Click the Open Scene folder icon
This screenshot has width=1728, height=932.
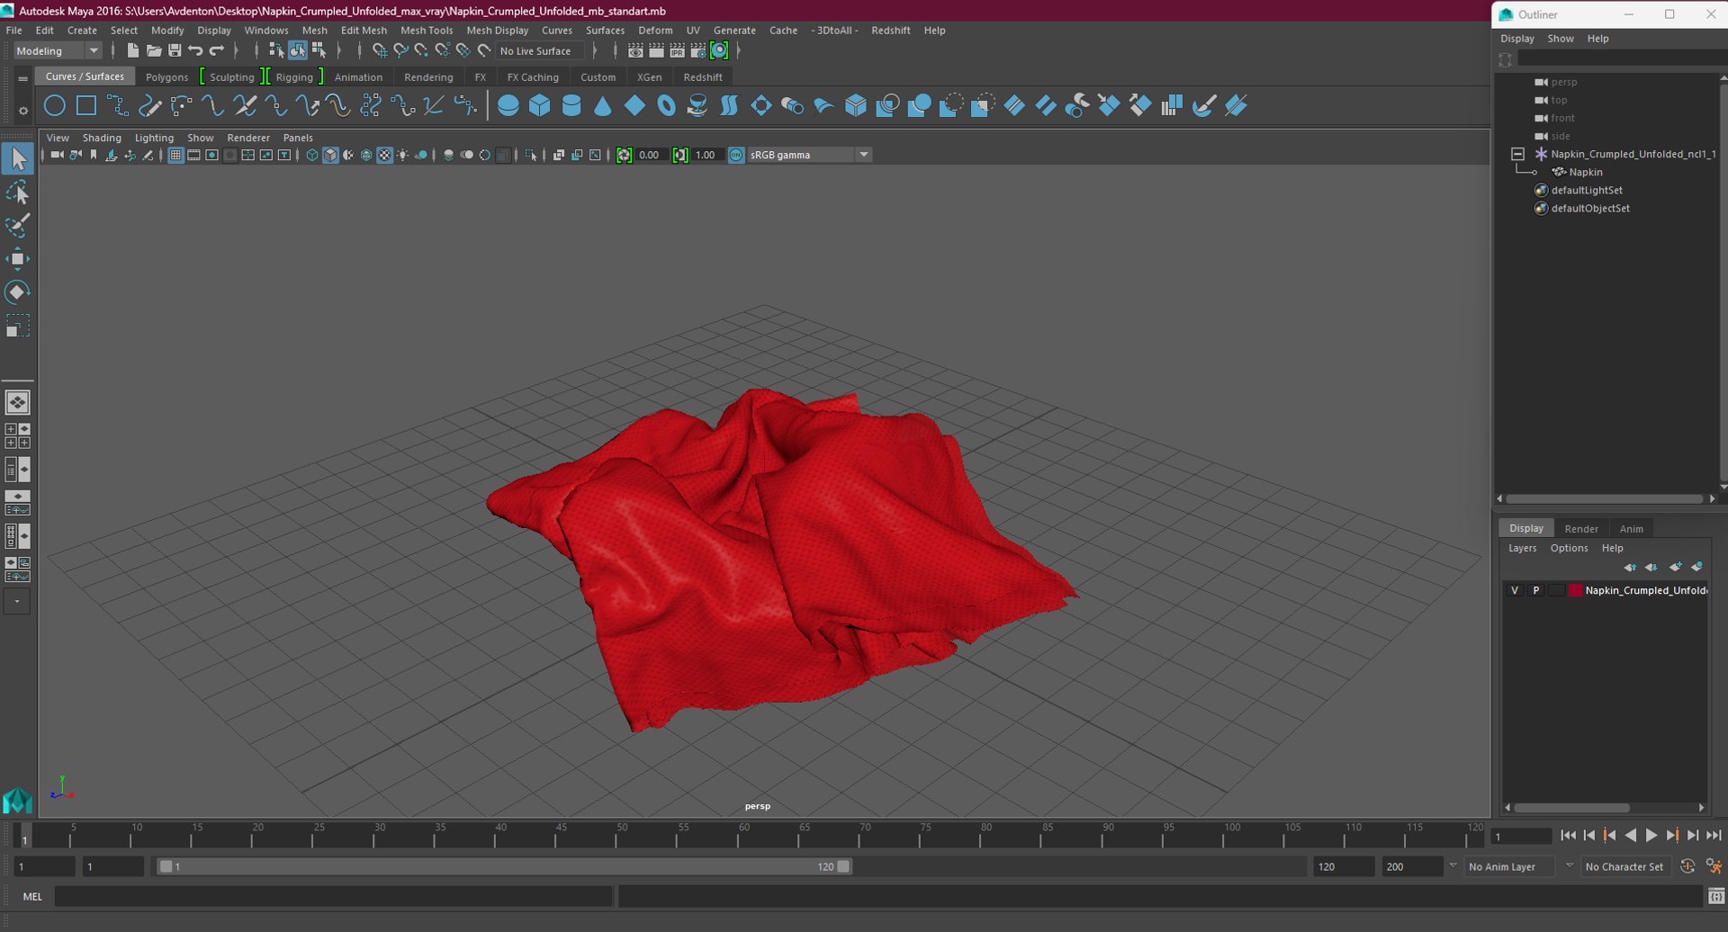point(154,51)
